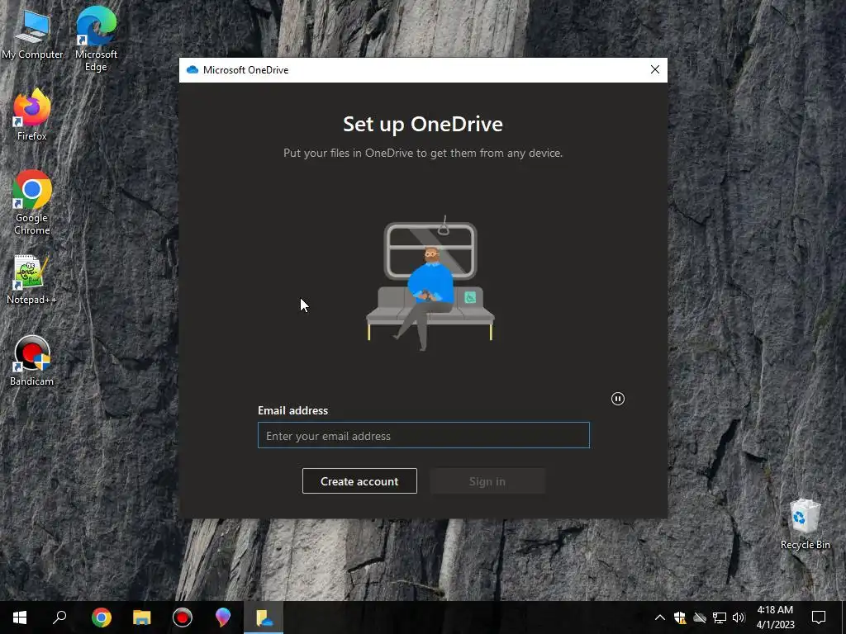Viewport: 846px width, 634px height.
Task: Select the Bandicam desktop shortcut
Action: point(32,362)
